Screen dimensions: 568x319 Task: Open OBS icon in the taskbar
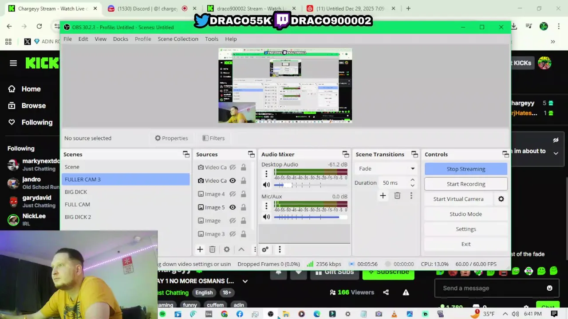271,314
